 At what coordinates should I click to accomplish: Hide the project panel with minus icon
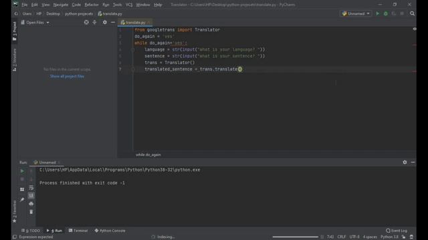pyautogui.click(x=113, y=22)
